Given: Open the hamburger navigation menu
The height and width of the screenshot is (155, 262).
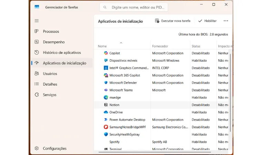Looking at the screenshot, I should pyautogui.click(x=37, y=21).
